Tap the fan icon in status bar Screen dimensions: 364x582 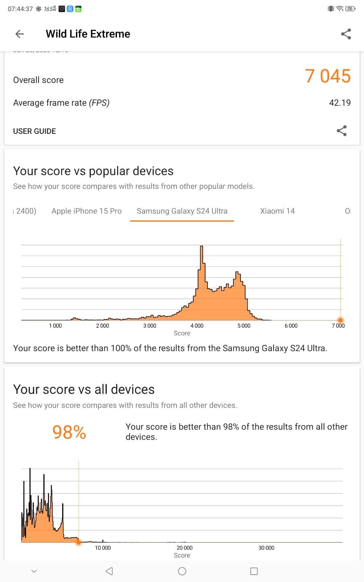click(39, 9)
